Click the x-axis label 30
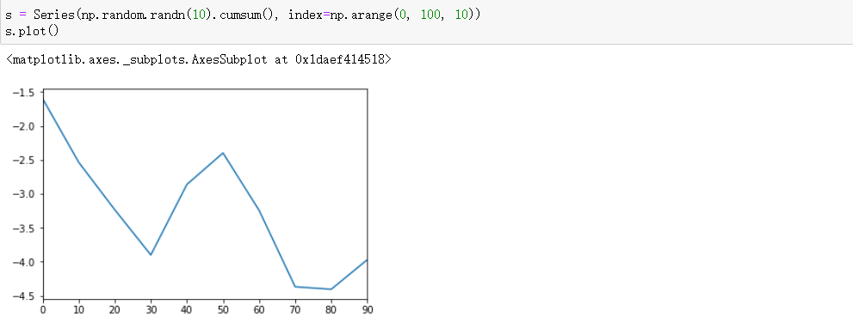 click(x=151, y=310)
